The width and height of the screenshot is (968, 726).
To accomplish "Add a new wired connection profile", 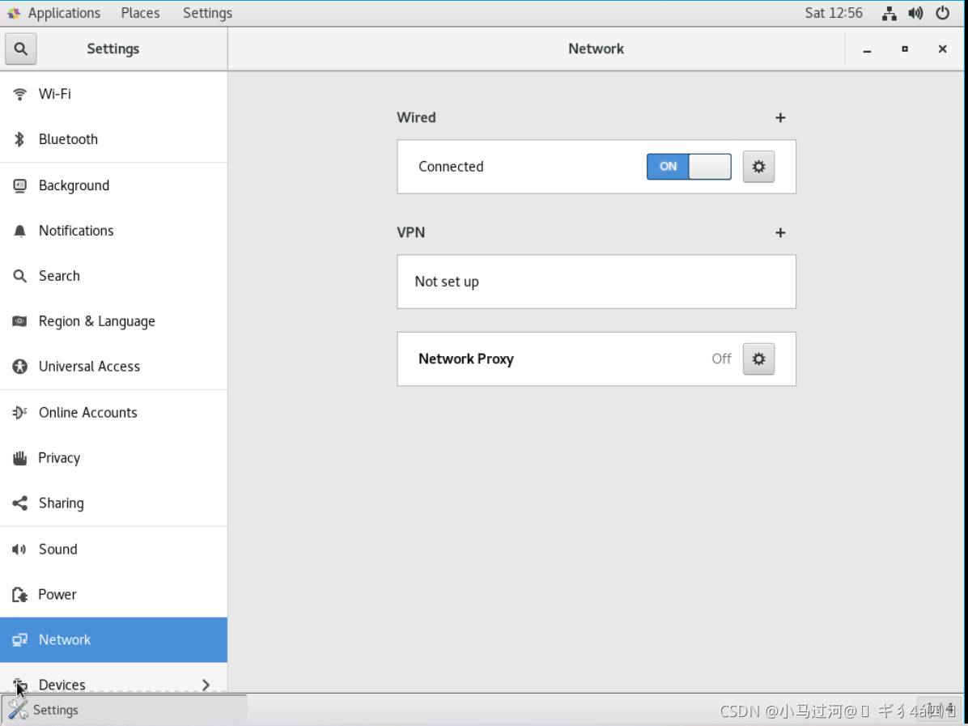I will (780, 118).
